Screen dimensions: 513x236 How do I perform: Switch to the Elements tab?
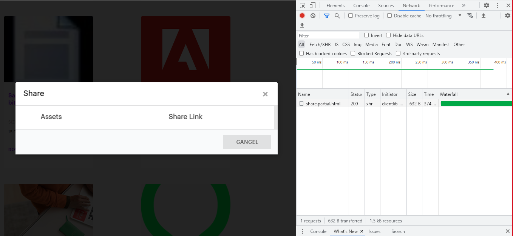(x=335, y=5)
